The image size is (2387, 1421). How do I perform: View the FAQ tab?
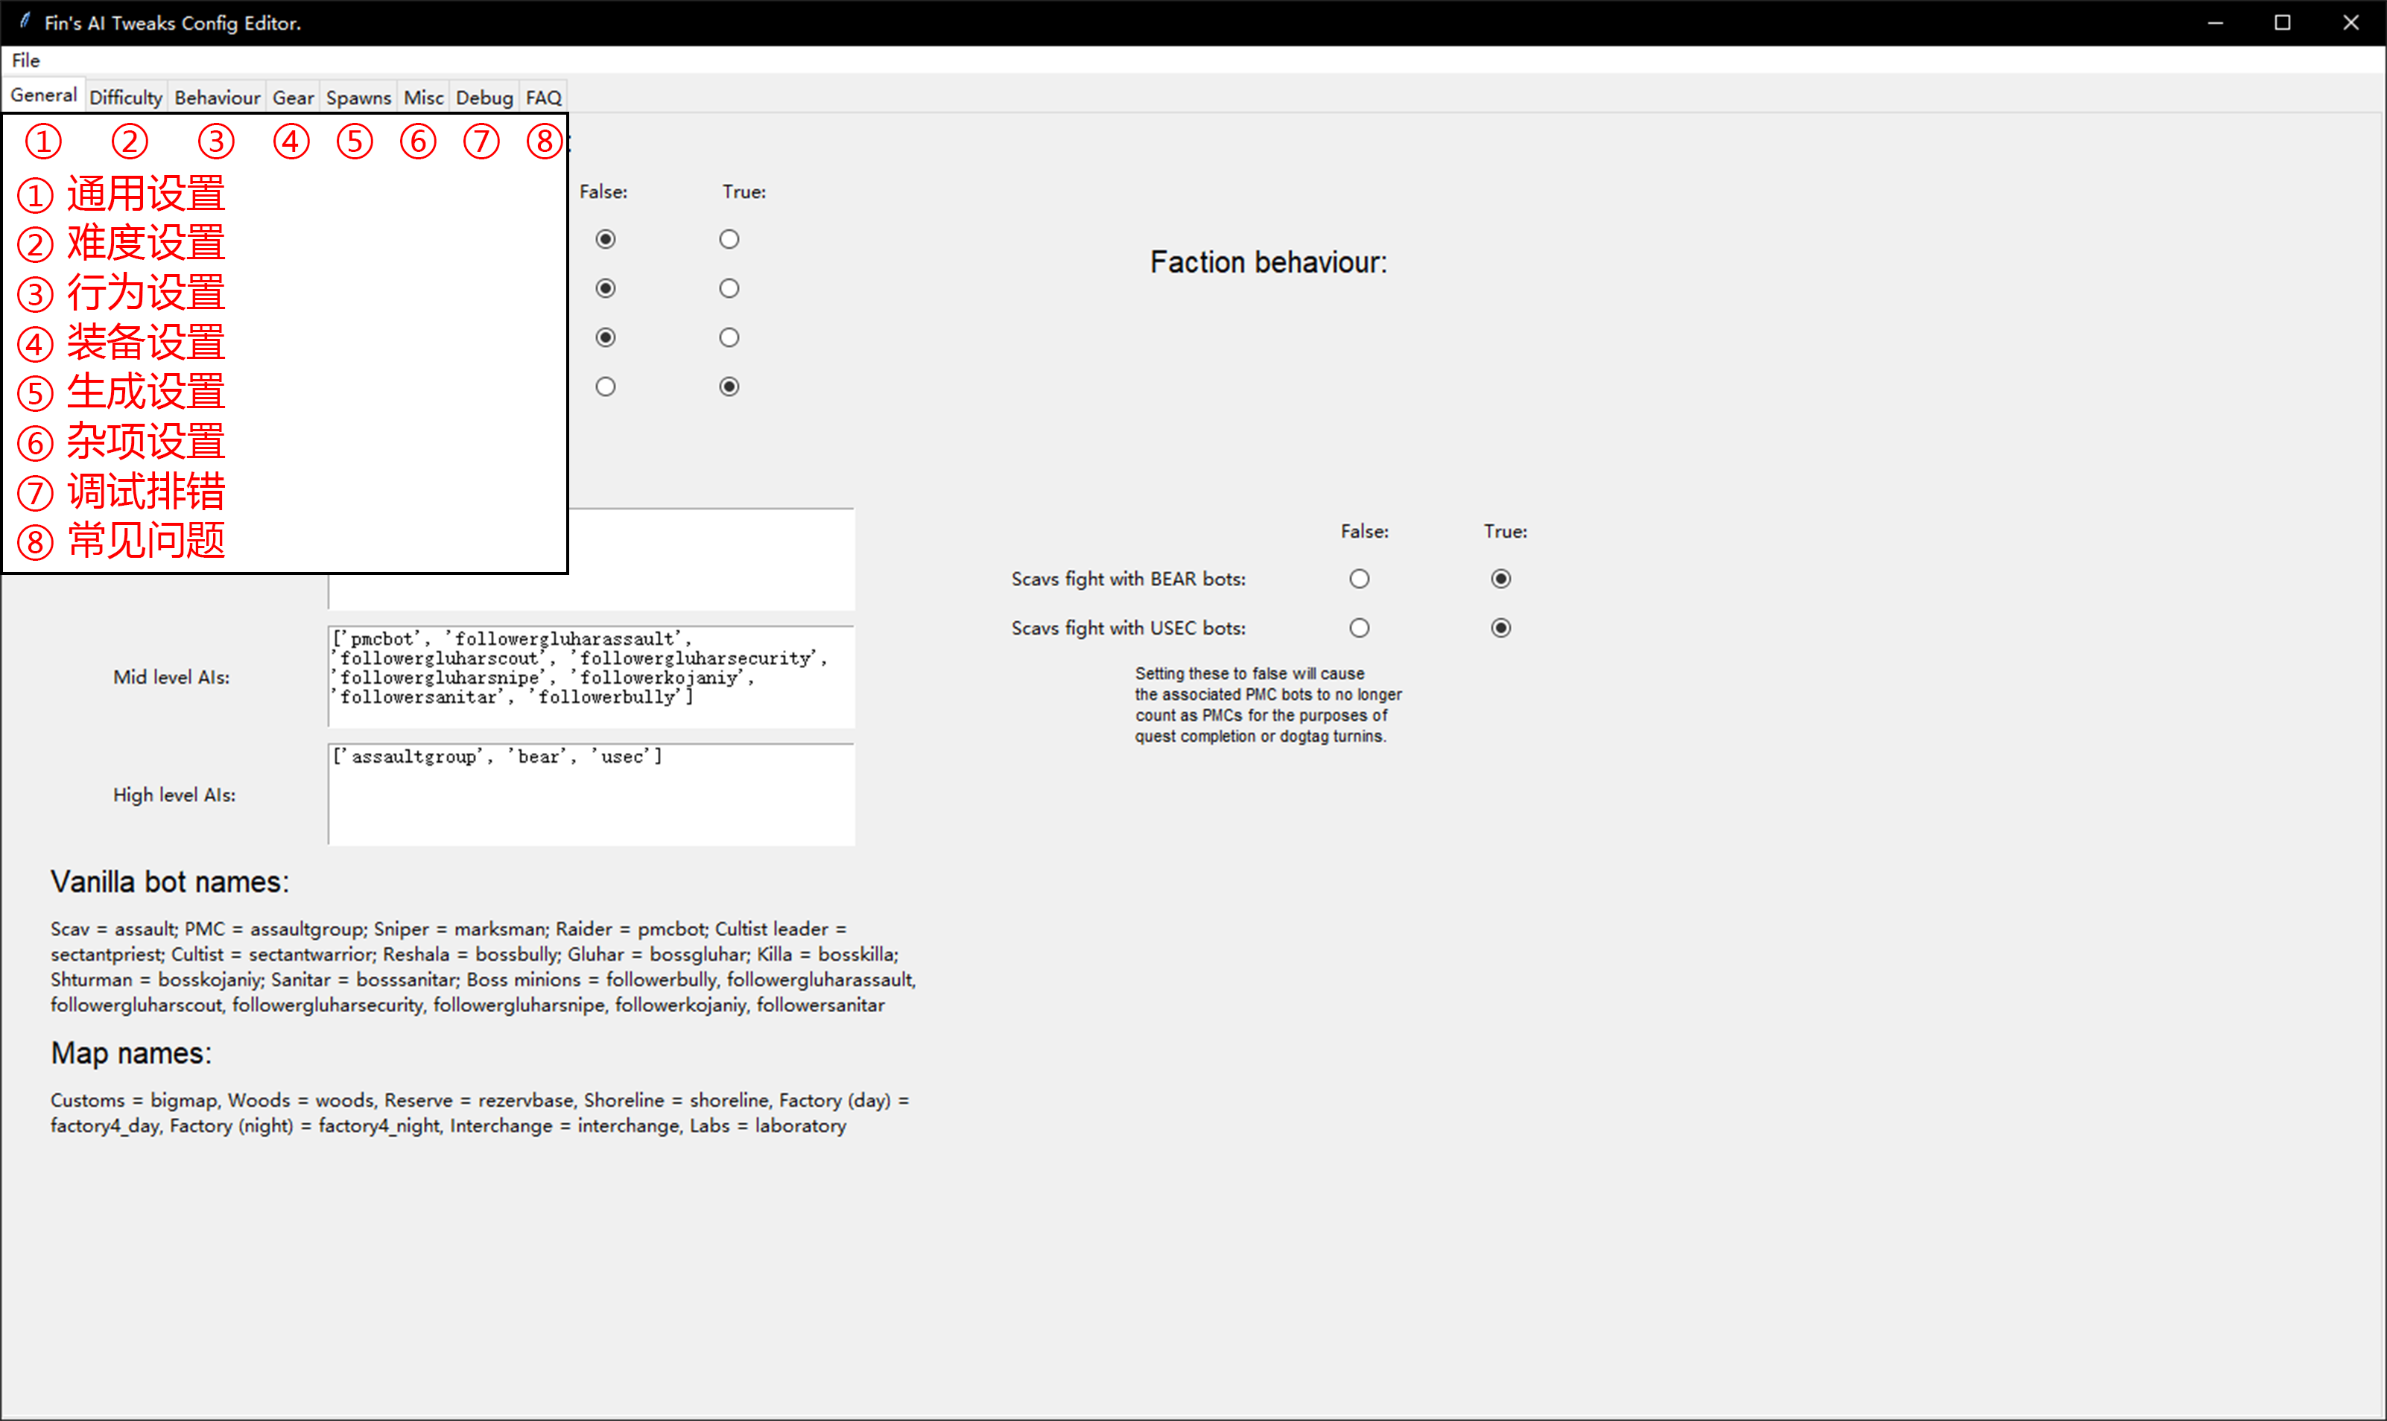tap(544, 98)
